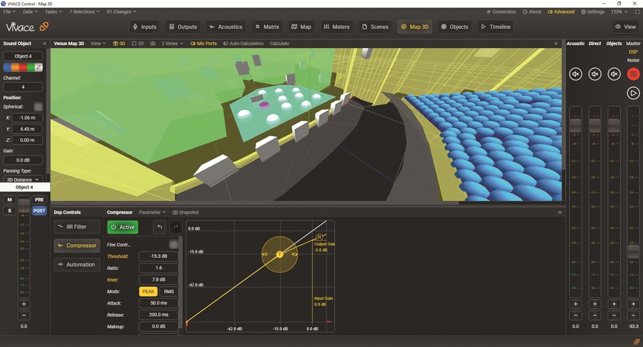This screenshot has width=643, height=347.
Task: Toggle the Mic Ports visibility switch
Action: tap(203, 44)
